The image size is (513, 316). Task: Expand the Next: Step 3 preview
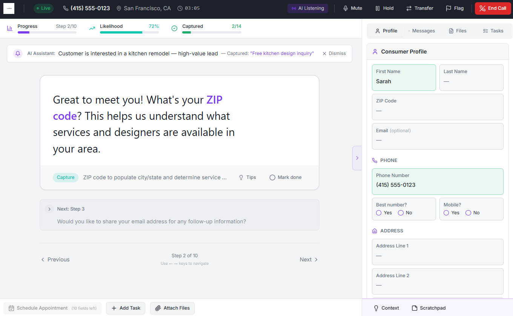[x=49, y=209]
